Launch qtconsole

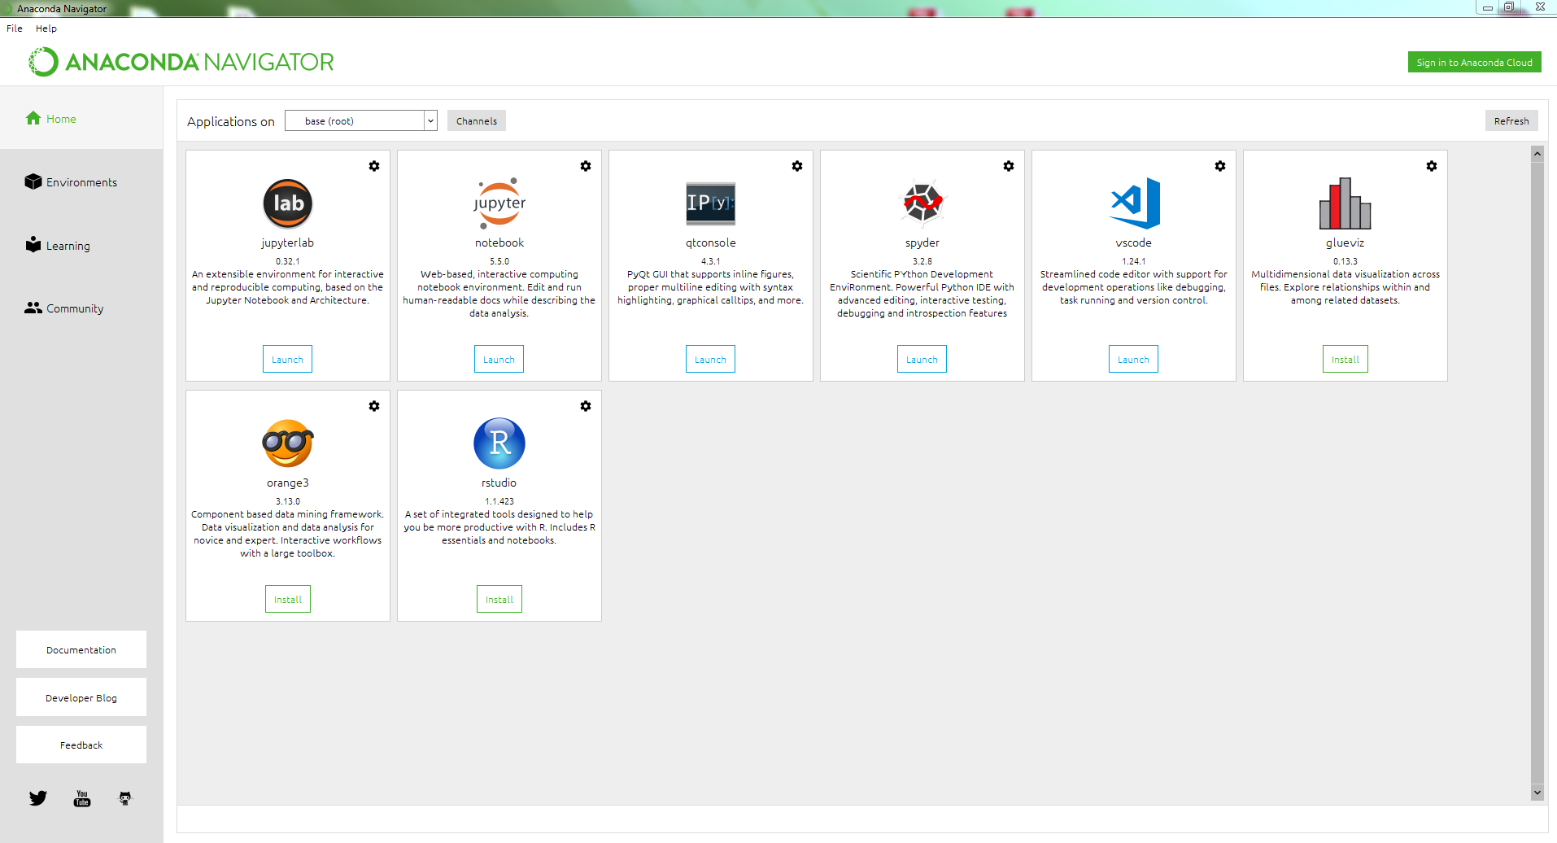(710, 360)
